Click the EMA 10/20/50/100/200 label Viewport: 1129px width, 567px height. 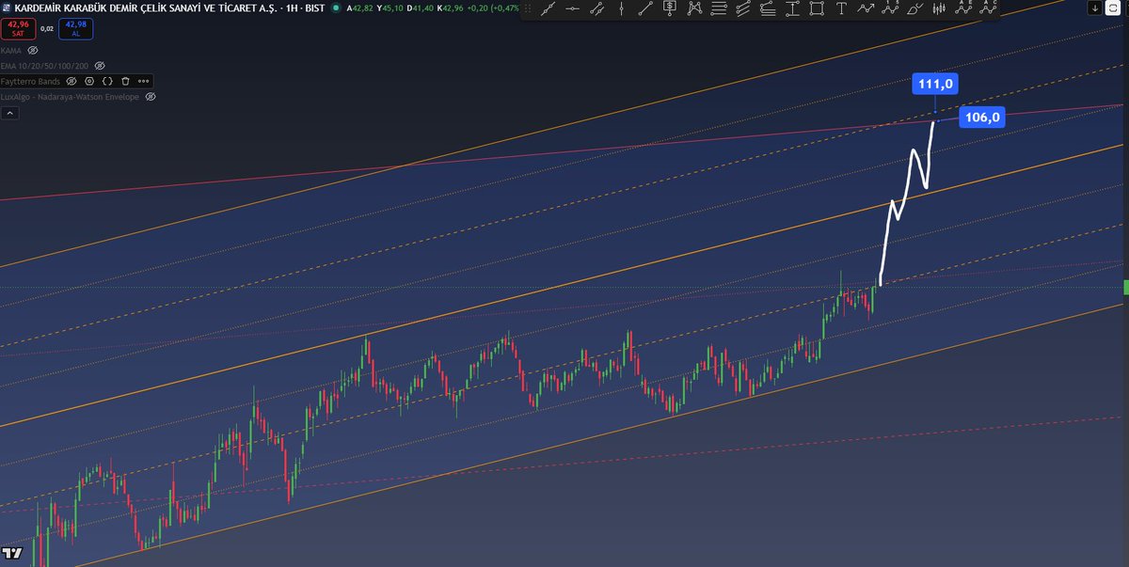[44, 66]
